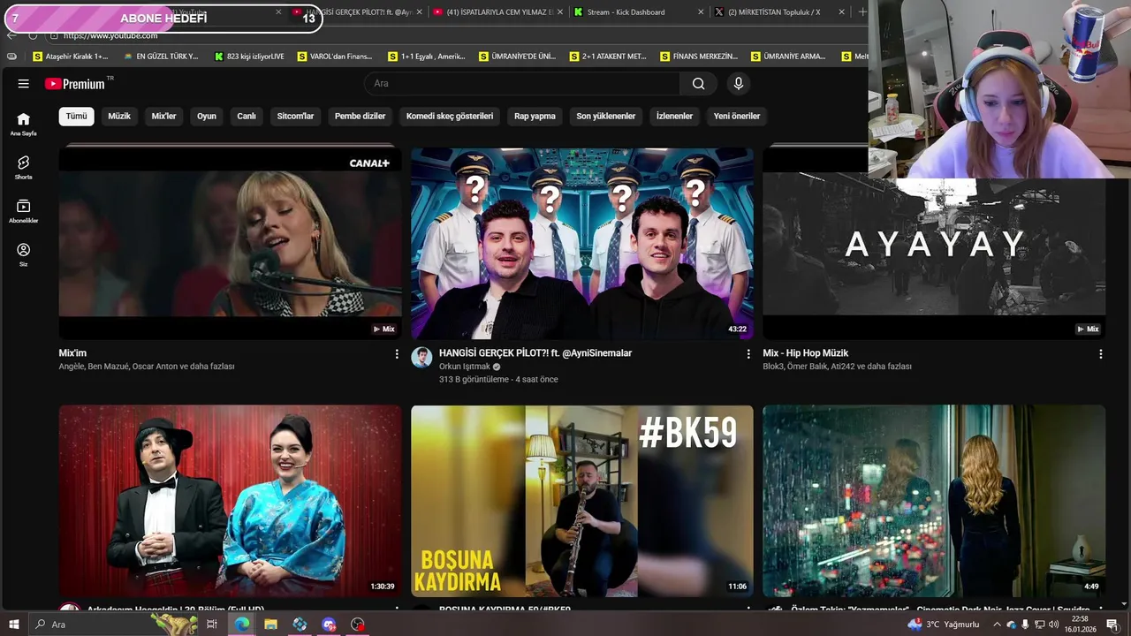Open a new browser tab
This screenshot has height=636, width=1131.
863,12
